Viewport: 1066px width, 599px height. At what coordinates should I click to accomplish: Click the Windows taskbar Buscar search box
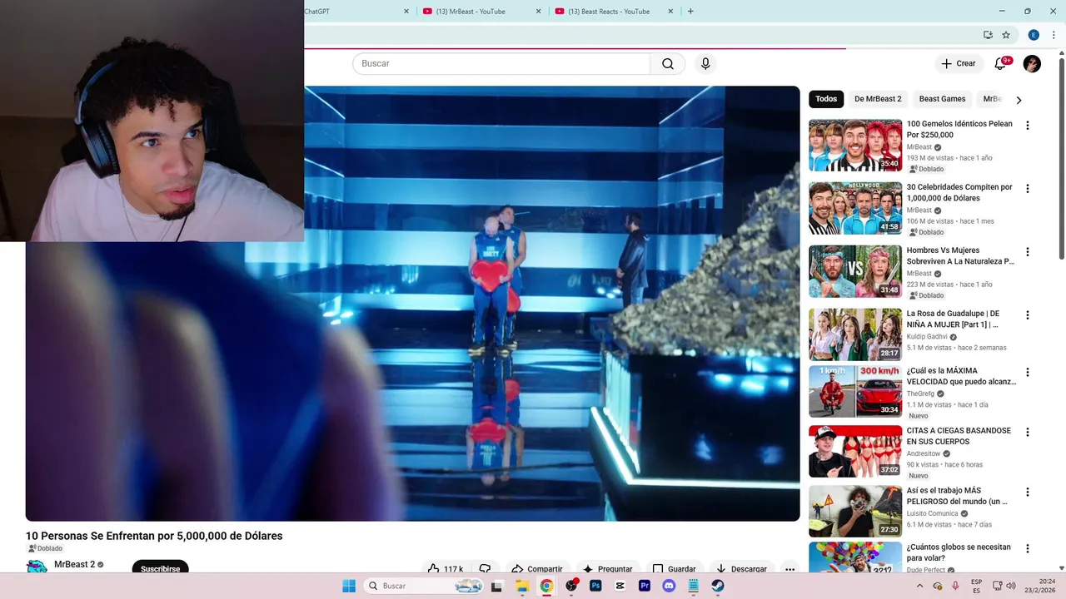tap(425, 586)
